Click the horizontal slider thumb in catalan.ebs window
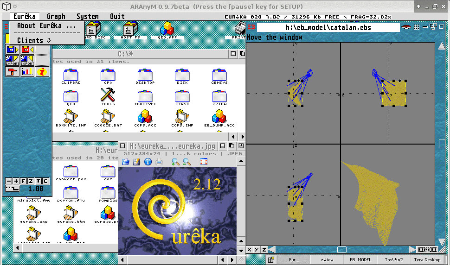 [341, 250]
